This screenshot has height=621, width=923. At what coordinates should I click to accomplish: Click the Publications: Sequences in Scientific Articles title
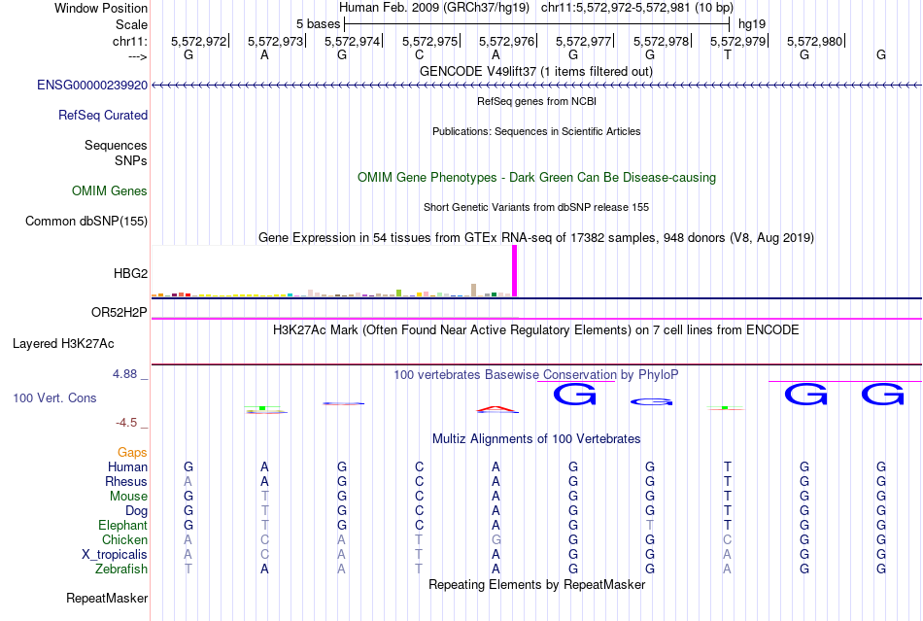pyautogui.click(x=536, y=132)
